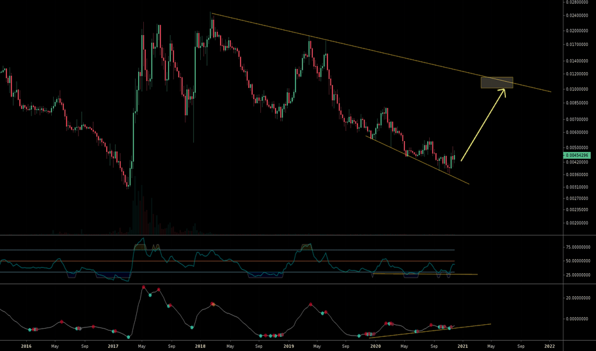Click the May label right after 2018
Image resolution: width=596 pixels, height=351 pixels.
coord(230,346)
